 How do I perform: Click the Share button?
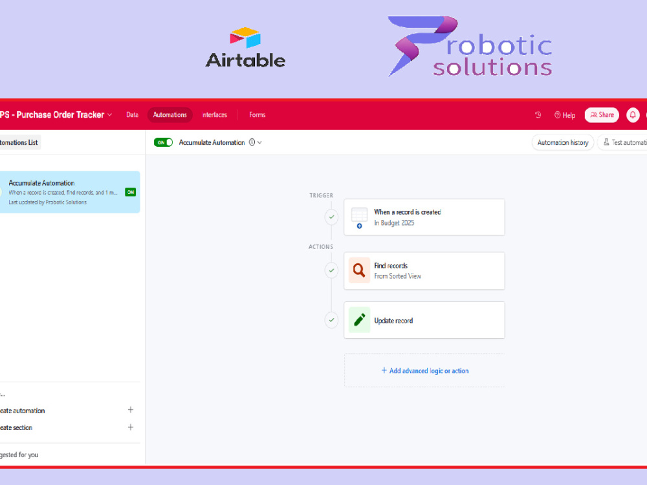[602, 114]
